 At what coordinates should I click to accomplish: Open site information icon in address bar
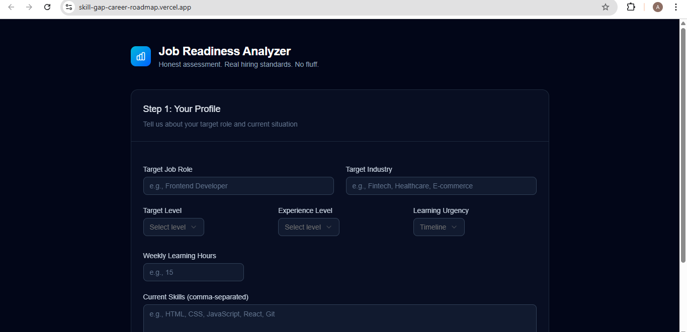(x=69, y=7)
